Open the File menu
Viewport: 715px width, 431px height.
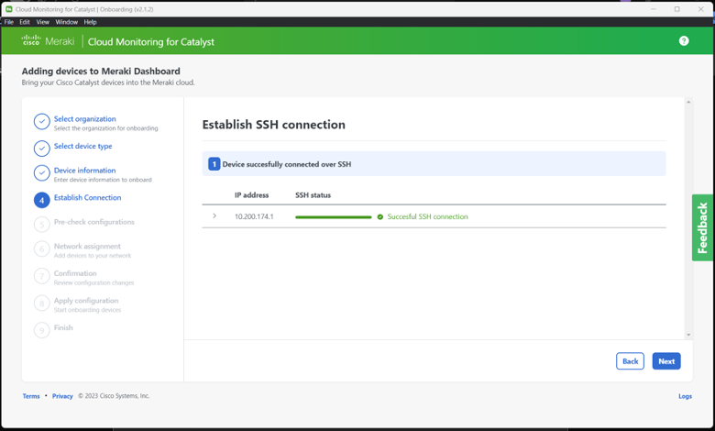click(x=9, y=22)
